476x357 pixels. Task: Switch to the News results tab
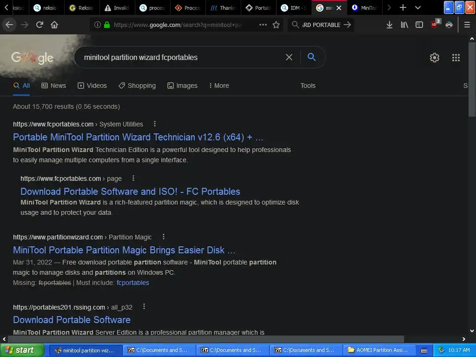[x=54, y=86]
